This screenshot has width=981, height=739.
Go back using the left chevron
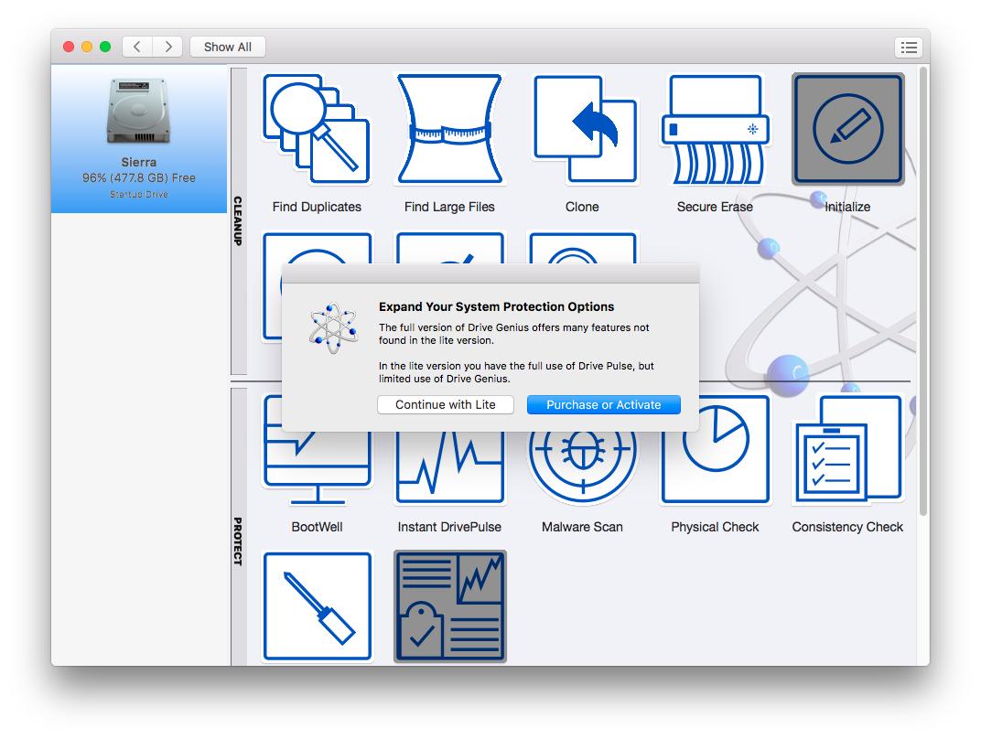pyautogui.click(x=137, y=47)
